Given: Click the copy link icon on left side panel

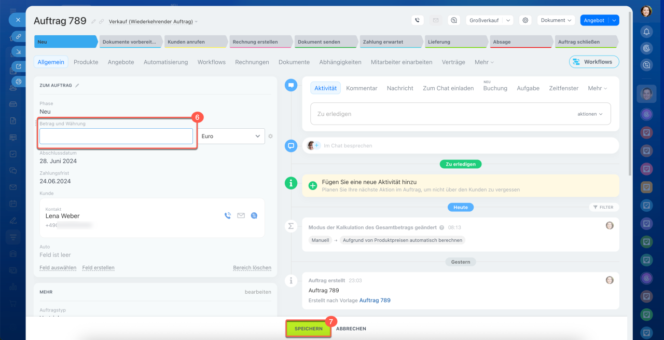Looking at the screenshot, I should (x=19, y=36).
